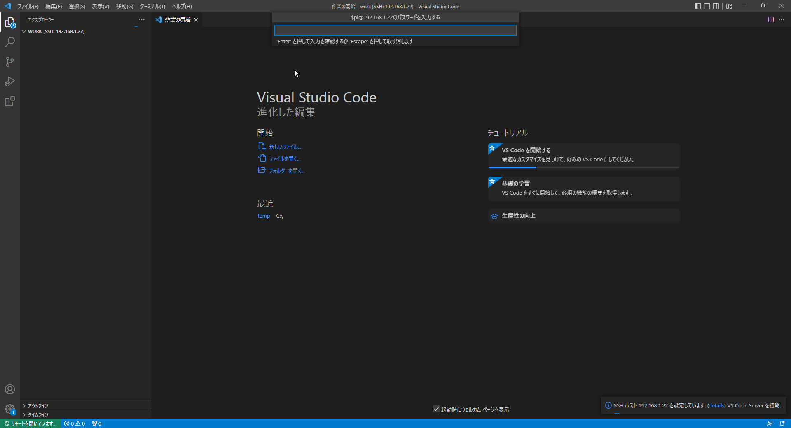791x428 pixels.
Task: Open the ヘルプ(H) menu
Action: click(182, 6)
